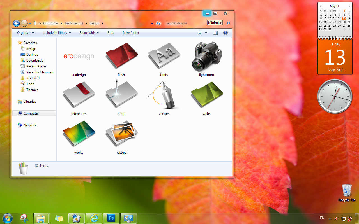359x224 pixels.
Task: Click the Windows Start orb
Action: pos(7,218)
